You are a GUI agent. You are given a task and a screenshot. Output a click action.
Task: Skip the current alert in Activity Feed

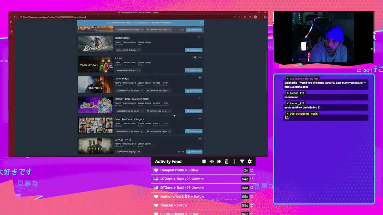coord(219,162)
